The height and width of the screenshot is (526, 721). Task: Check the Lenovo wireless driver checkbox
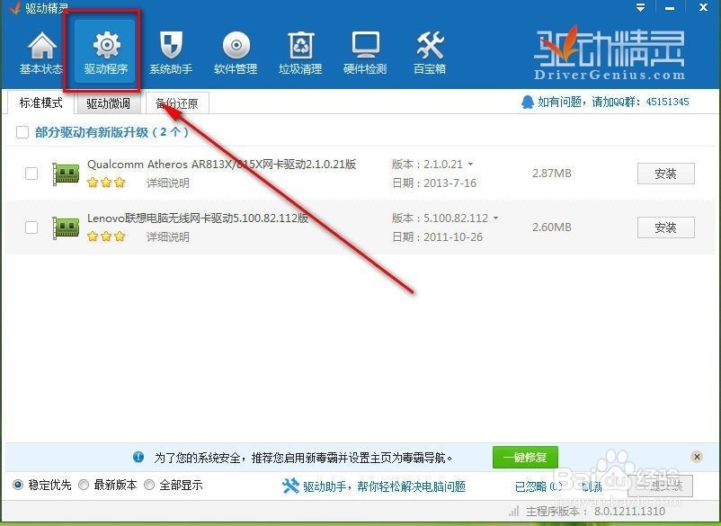tap(31, 227)
